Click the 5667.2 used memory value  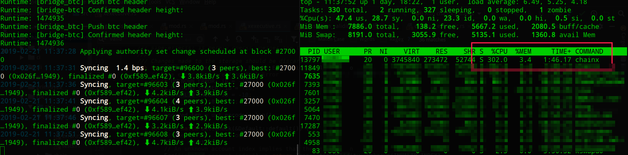click(x=484, y=27)
